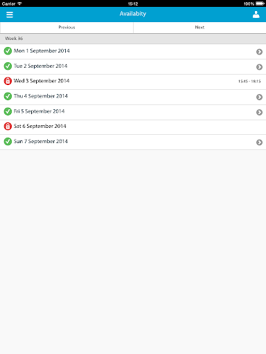Click the 15:45 - 18:15 time range
The width and height of the screenshot is (266, 354).
[x=249, y=82]
